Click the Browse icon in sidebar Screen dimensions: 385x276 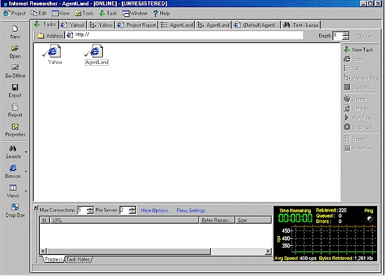click(x=13, y=168)
